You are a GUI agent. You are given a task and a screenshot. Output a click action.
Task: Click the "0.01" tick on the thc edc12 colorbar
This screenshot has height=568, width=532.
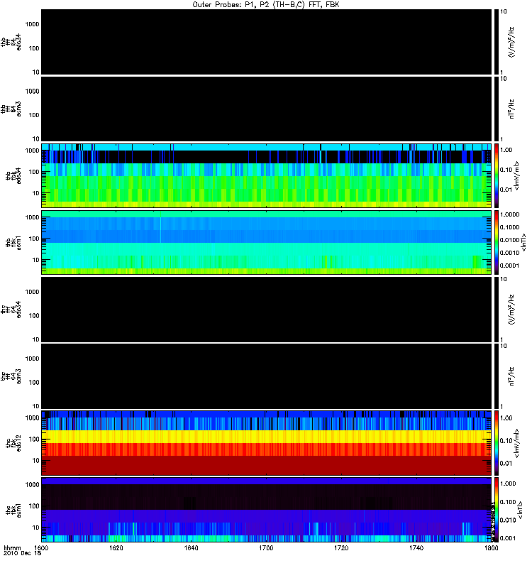click(x=506, y=464)
